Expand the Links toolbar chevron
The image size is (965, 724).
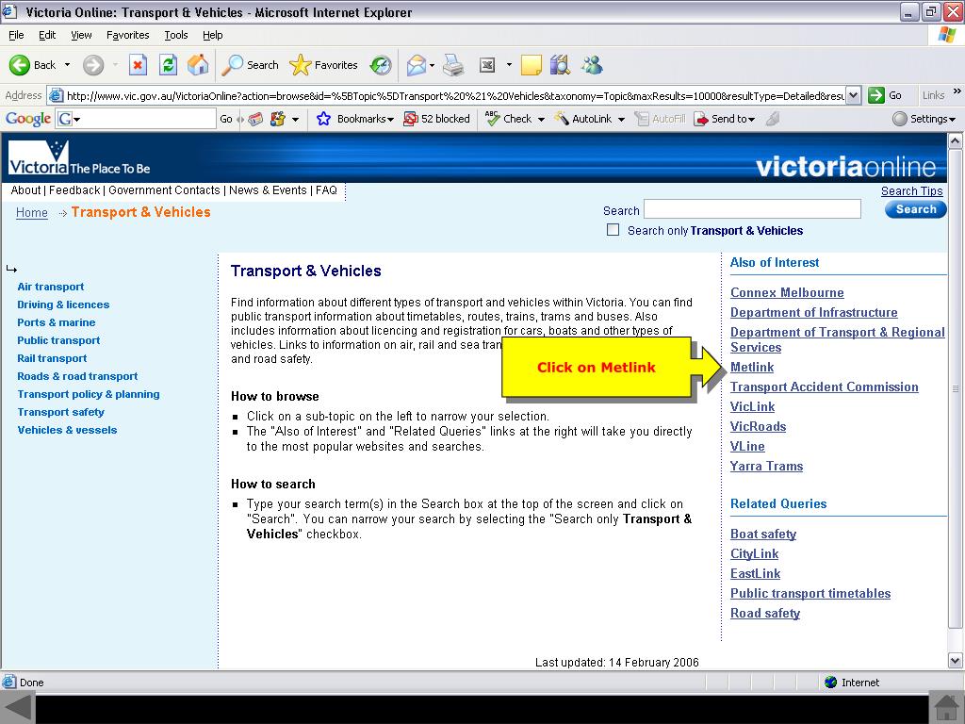pos(957,91)
